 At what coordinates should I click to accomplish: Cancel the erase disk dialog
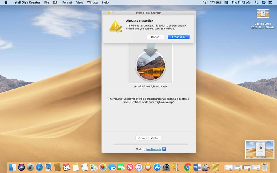point(155,37)
